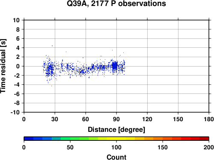Click the x-axis tick label '180'
Viewport: 214px width, 160px height.
click(209, 119)
